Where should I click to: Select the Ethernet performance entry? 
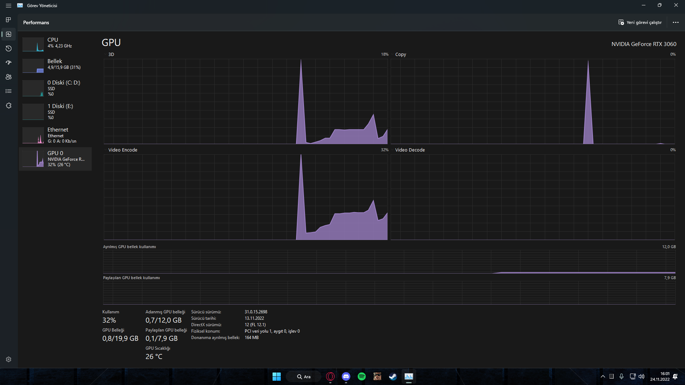[x=55, y=135]
